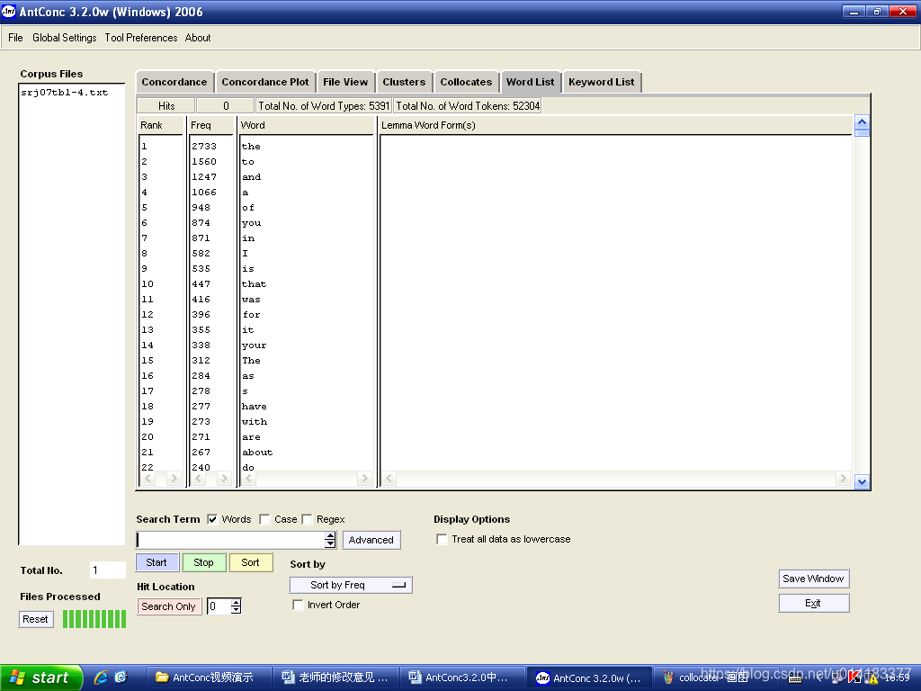Toggle the Words checkbox

[212, 519]
